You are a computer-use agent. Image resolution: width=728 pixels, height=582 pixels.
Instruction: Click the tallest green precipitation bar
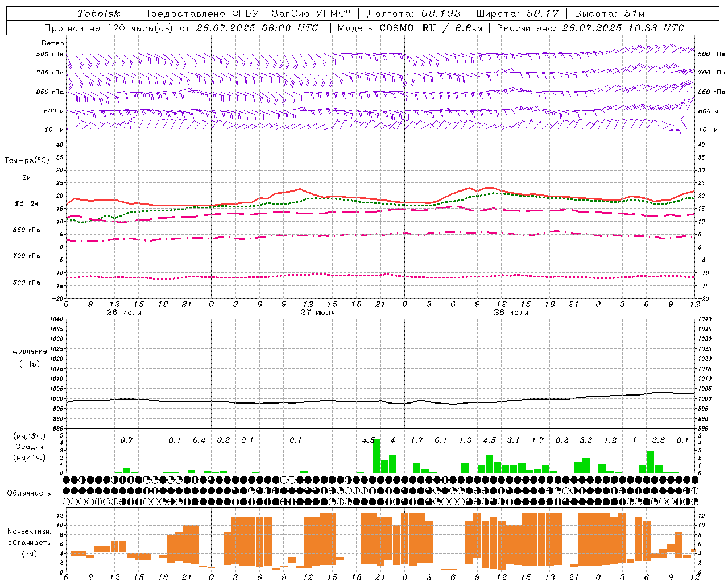pos(377,456)
